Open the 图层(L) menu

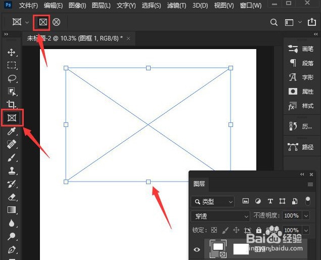click(x=101, y=6)
